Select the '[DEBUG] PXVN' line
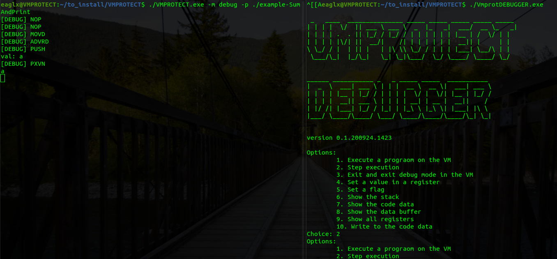The image size is (557, 259). (23, 64)
